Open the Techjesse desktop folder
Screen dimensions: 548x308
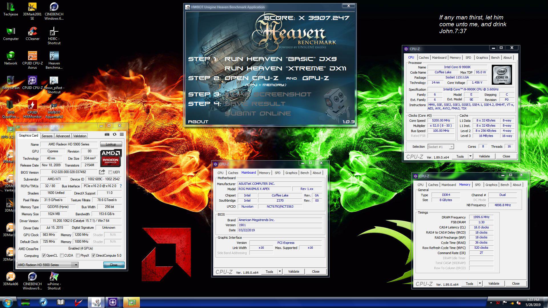pos(11,9)
